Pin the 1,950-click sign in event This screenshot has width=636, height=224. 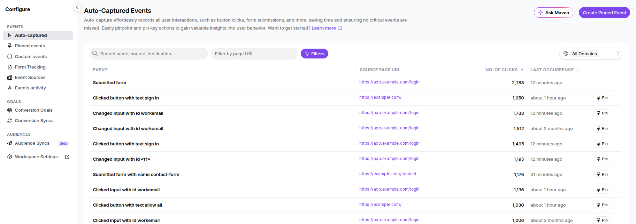tap(602, 98)
